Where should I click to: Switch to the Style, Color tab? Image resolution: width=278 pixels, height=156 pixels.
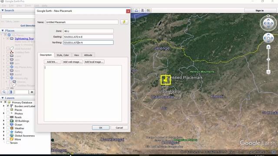tap(63, 55)
